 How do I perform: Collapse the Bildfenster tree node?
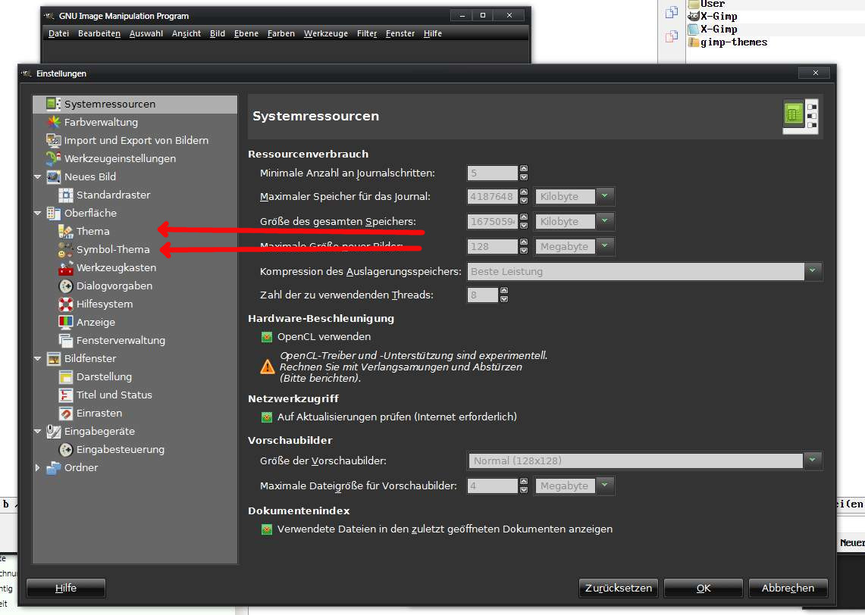click(37, 359)
